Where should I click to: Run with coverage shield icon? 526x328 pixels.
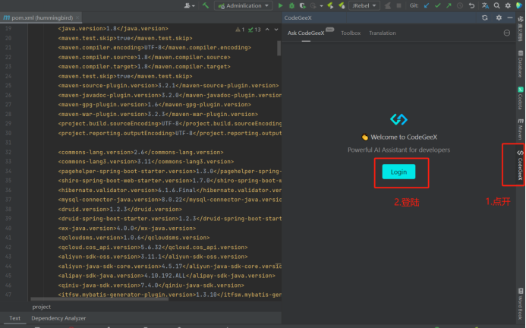coord(303,5)
